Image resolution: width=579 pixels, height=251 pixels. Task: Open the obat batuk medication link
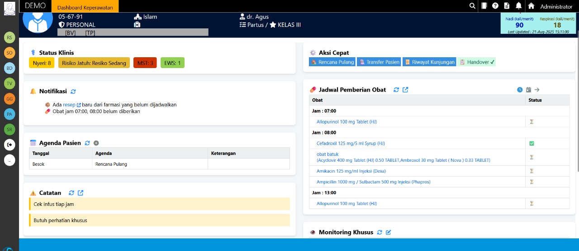coord(403,157)
